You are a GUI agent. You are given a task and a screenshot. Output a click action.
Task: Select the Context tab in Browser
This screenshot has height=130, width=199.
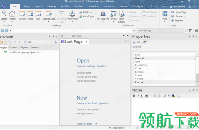point(13,47)
